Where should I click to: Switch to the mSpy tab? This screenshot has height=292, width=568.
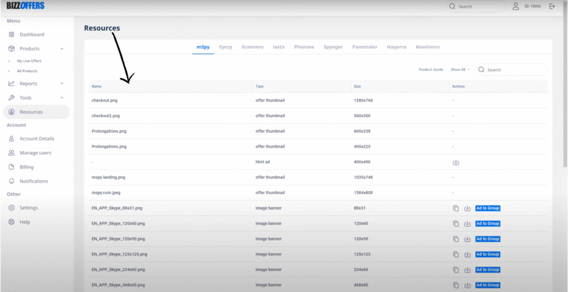click(203, 47)
